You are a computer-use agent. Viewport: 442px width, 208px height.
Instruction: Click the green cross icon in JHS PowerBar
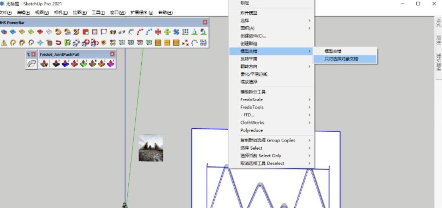pos(167,32)
